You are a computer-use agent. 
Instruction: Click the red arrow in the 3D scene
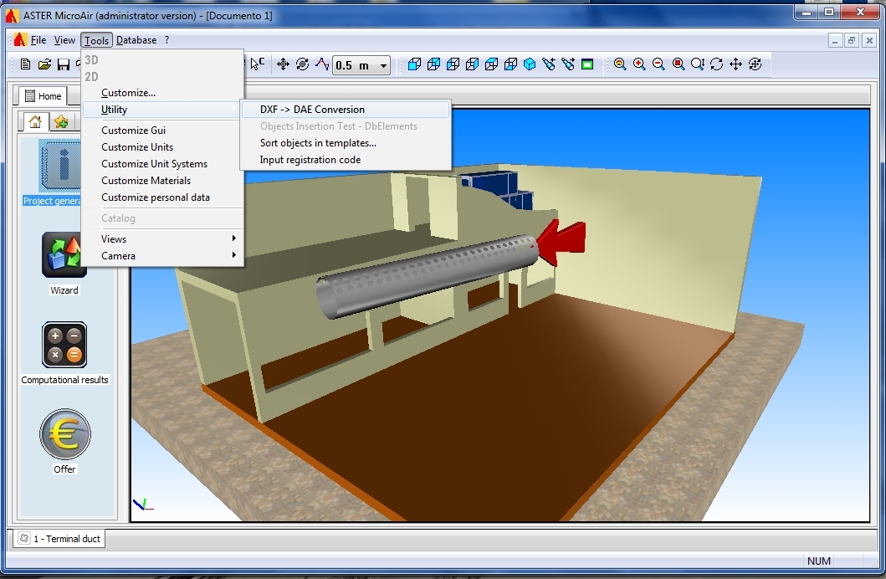pyautogui.click(x=561, y=242)
